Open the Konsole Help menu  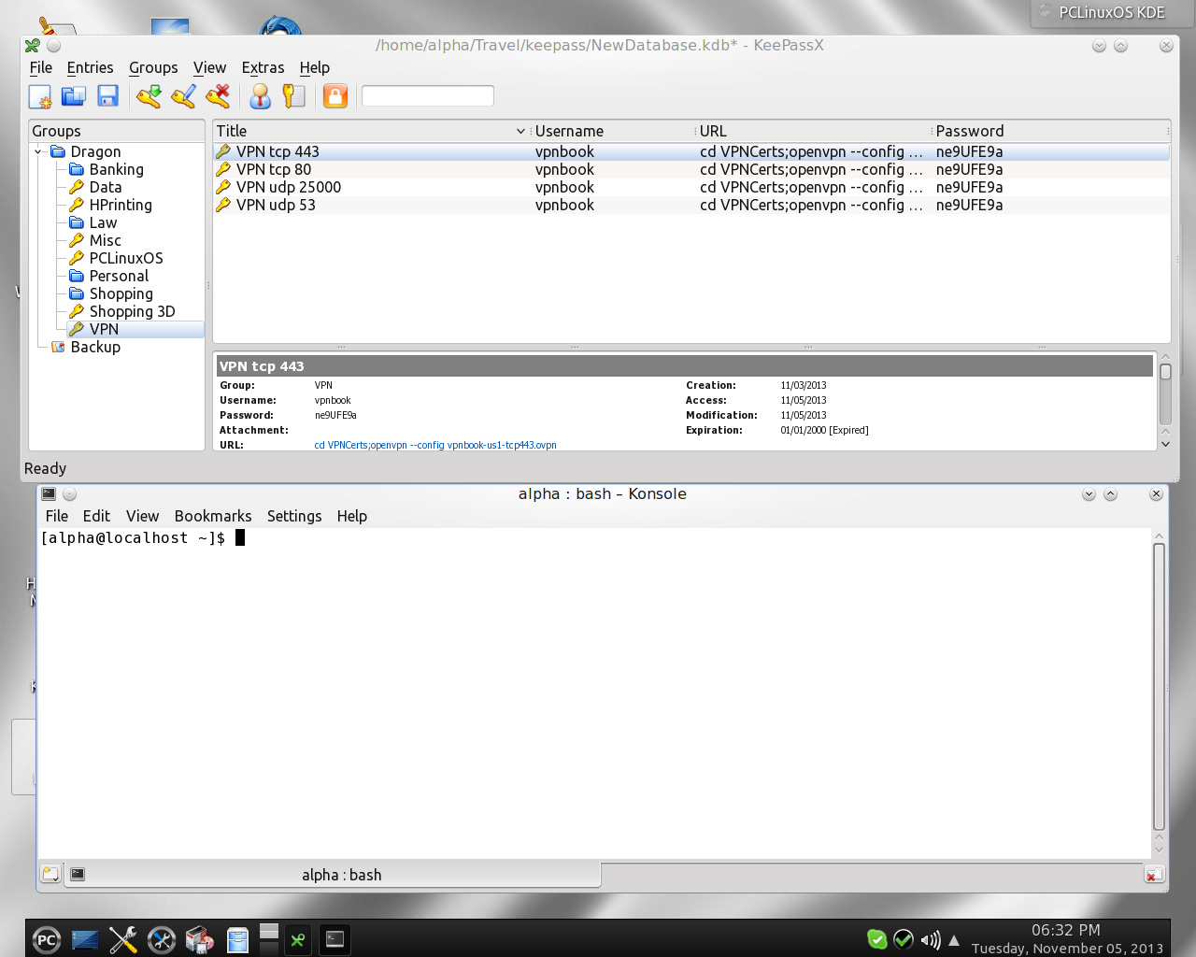point(352,516)
